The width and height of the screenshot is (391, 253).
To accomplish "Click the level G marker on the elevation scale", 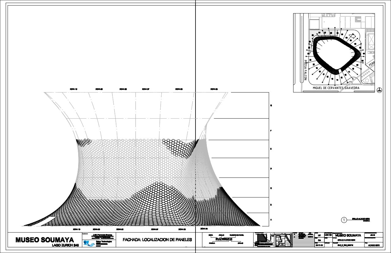I will pos(271,106).
